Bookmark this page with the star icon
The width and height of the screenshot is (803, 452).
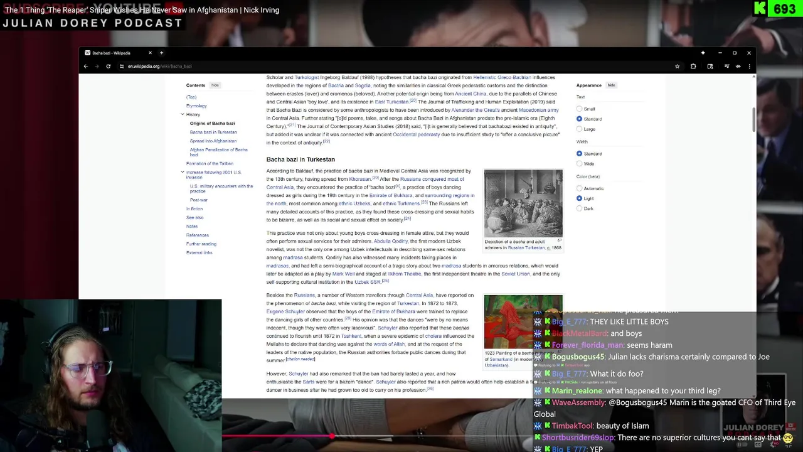point(677,66)
